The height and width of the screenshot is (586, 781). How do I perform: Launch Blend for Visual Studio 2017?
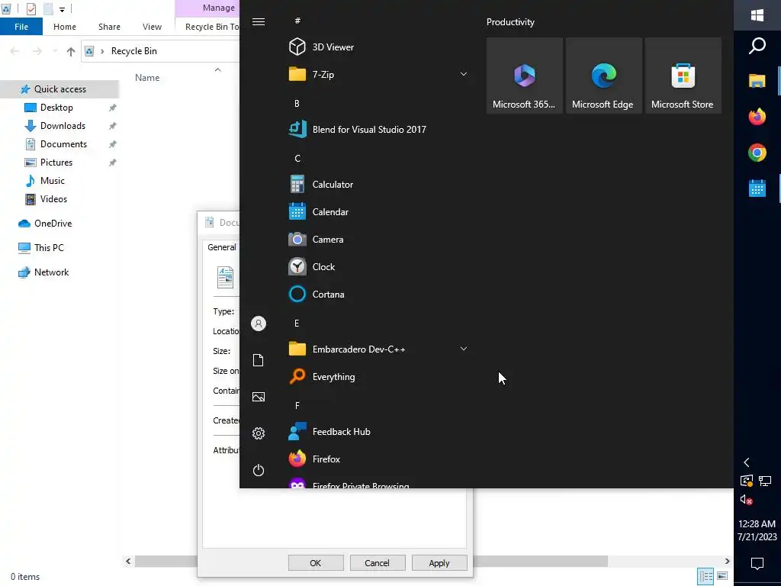tap(378, 129)
